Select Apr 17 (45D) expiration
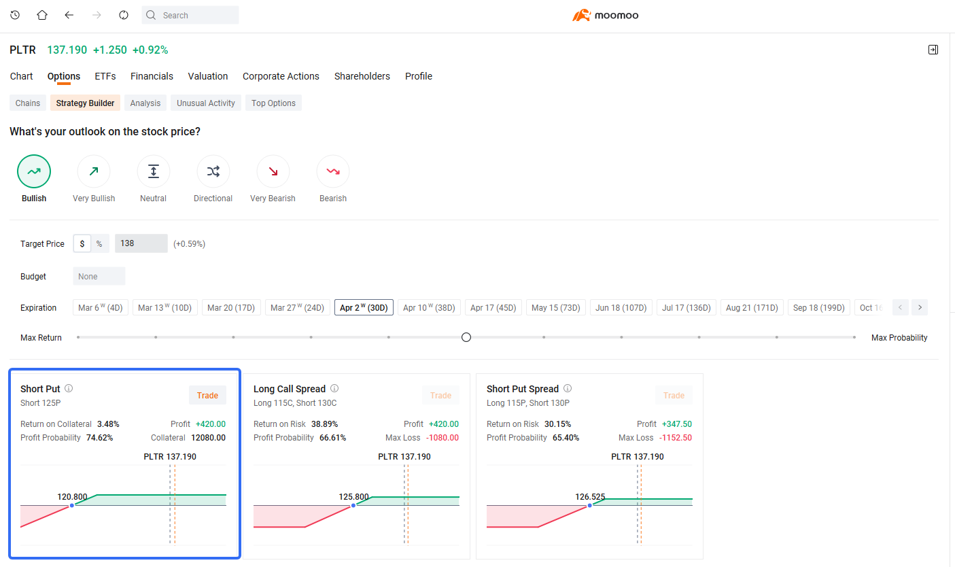The height and width of the screenshot is (567, 955). point(493,307)
